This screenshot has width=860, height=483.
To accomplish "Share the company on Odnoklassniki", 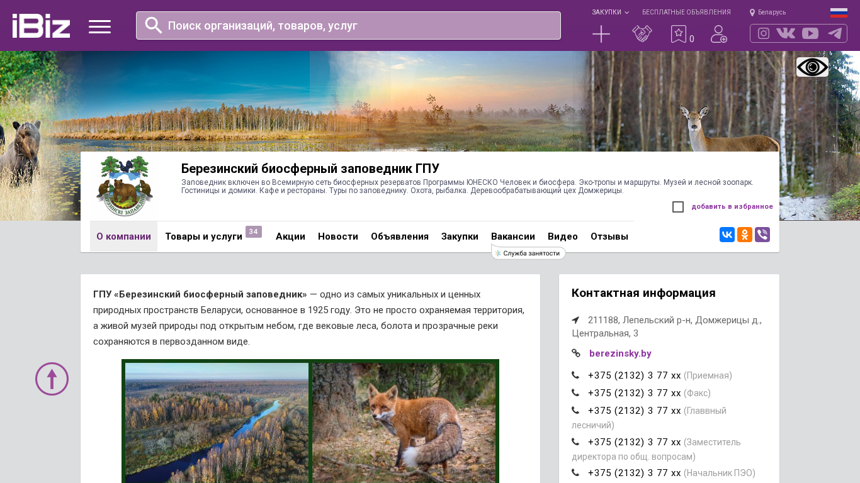I will (x=745, y=235).
